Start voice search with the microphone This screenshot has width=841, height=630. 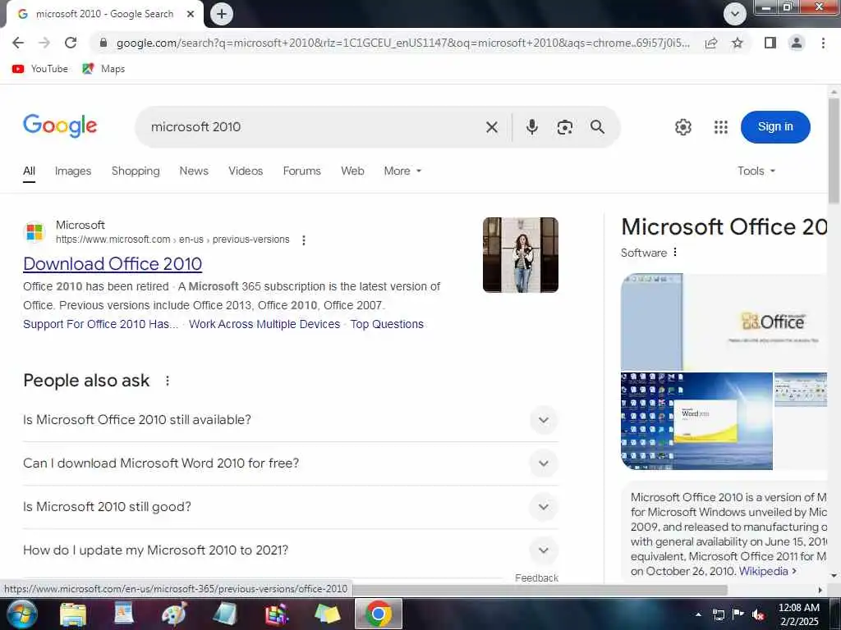(531, 127)
